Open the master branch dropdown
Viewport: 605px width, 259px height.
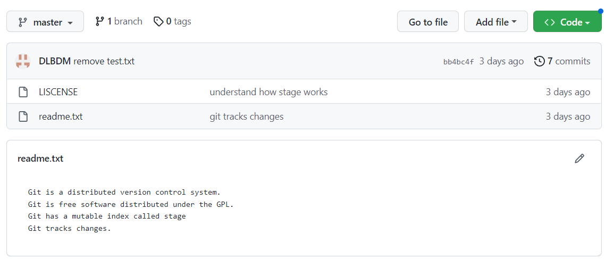click(45, 22)
